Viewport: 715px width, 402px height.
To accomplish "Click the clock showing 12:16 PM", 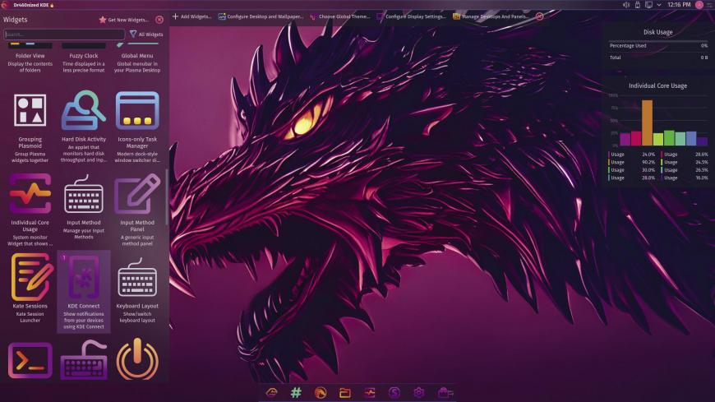I will point(679,5).
